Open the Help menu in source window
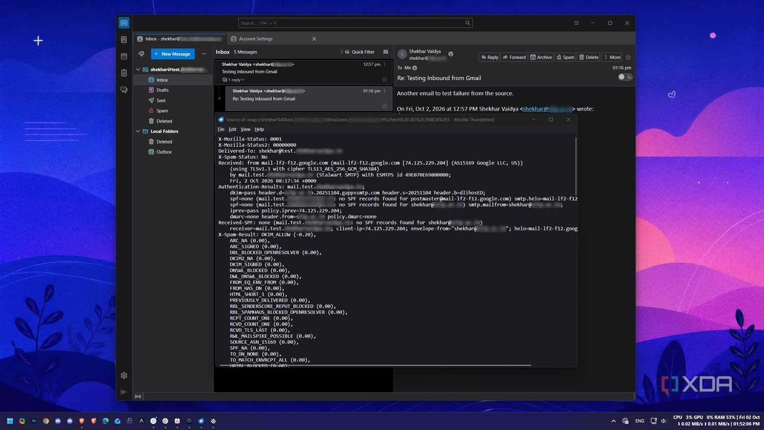The height and width of the screenshot is (430, 764). click(x=259, y=129)
